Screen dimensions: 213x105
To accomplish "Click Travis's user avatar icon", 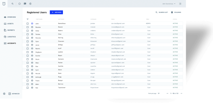I will 32,80.
